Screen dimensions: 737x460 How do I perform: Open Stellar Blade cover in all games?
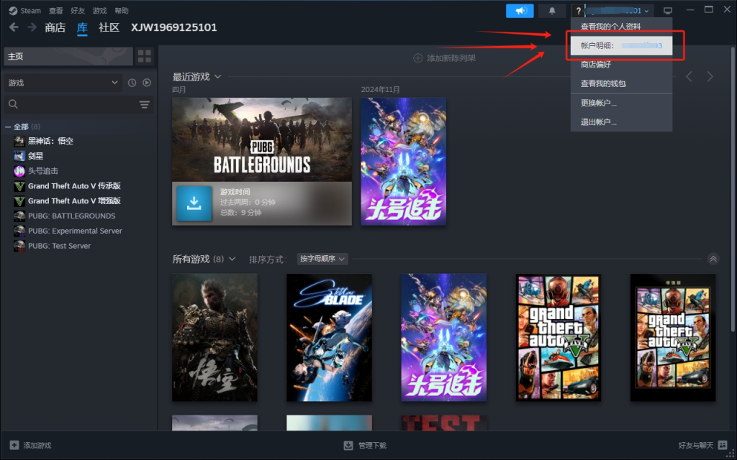click(x=329, y=338)
